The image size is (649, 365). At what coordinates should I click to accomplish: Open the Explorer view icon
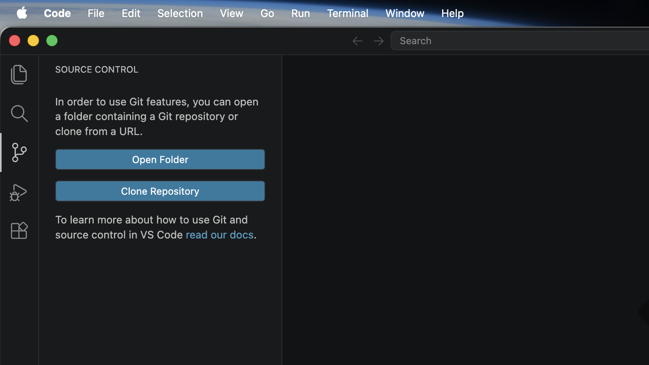pyautogui.click(x=19, y=74)
